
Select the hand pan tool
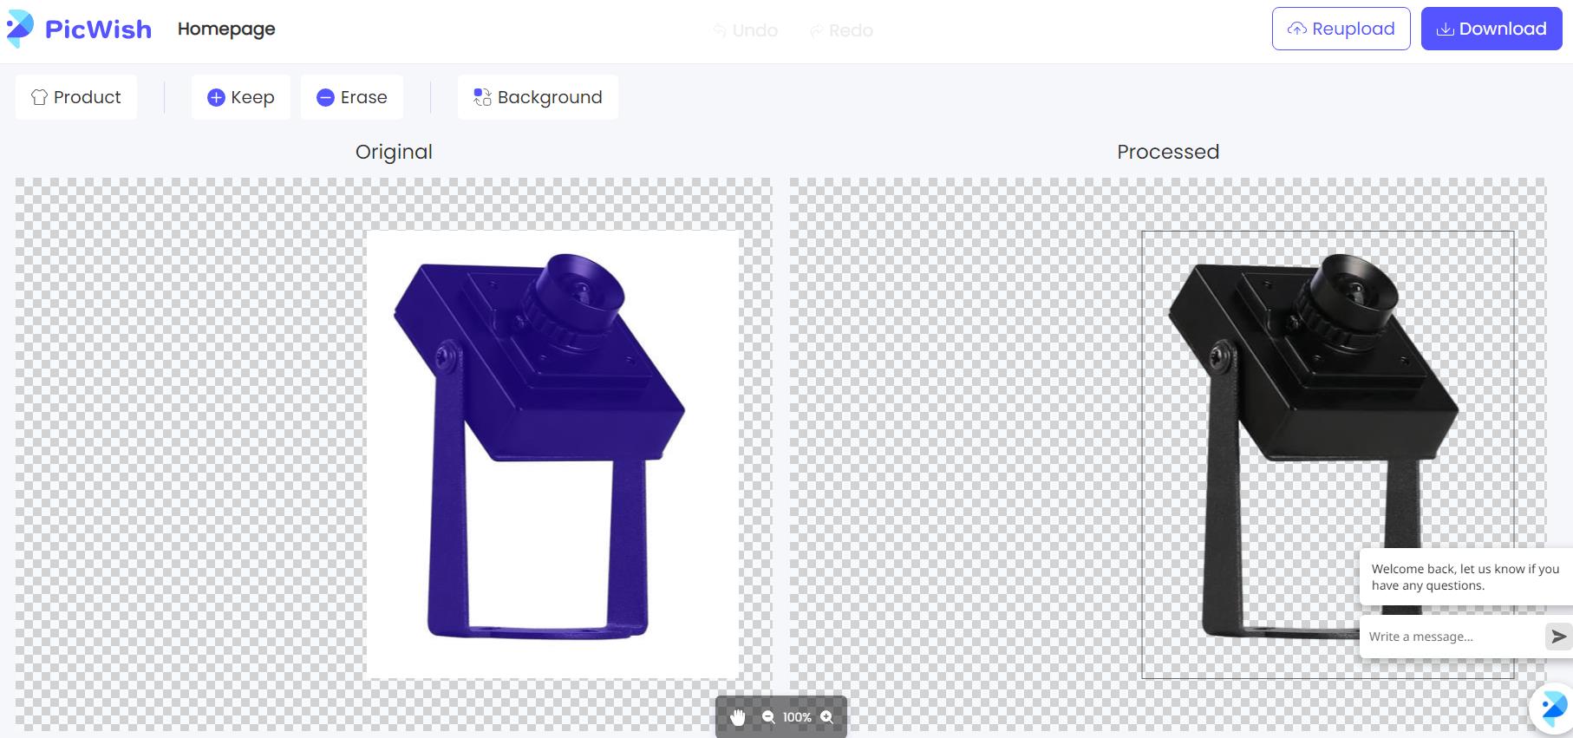click(x=738, y=717)
